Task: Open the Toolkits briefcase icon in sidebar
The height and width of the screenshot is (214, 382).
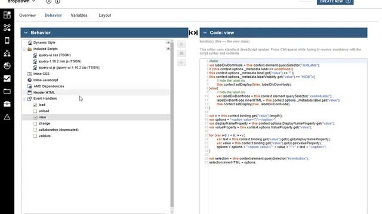Action: point(7,104)
